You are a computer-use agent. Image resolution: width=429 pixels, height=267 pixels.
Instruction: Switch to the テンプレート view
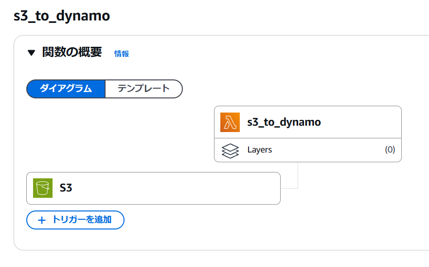[x=143, y=89]
